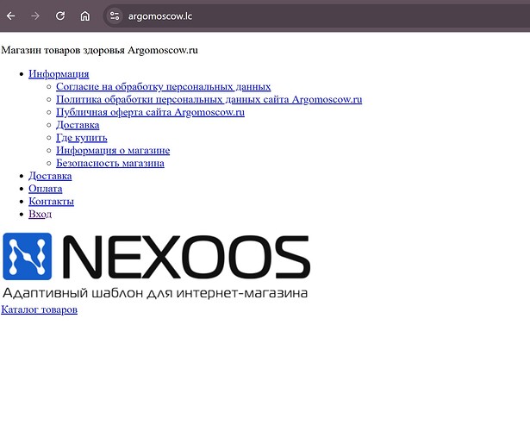Open site information icon in address bar
The image size is (530, 431).
[x=115, y=16]
